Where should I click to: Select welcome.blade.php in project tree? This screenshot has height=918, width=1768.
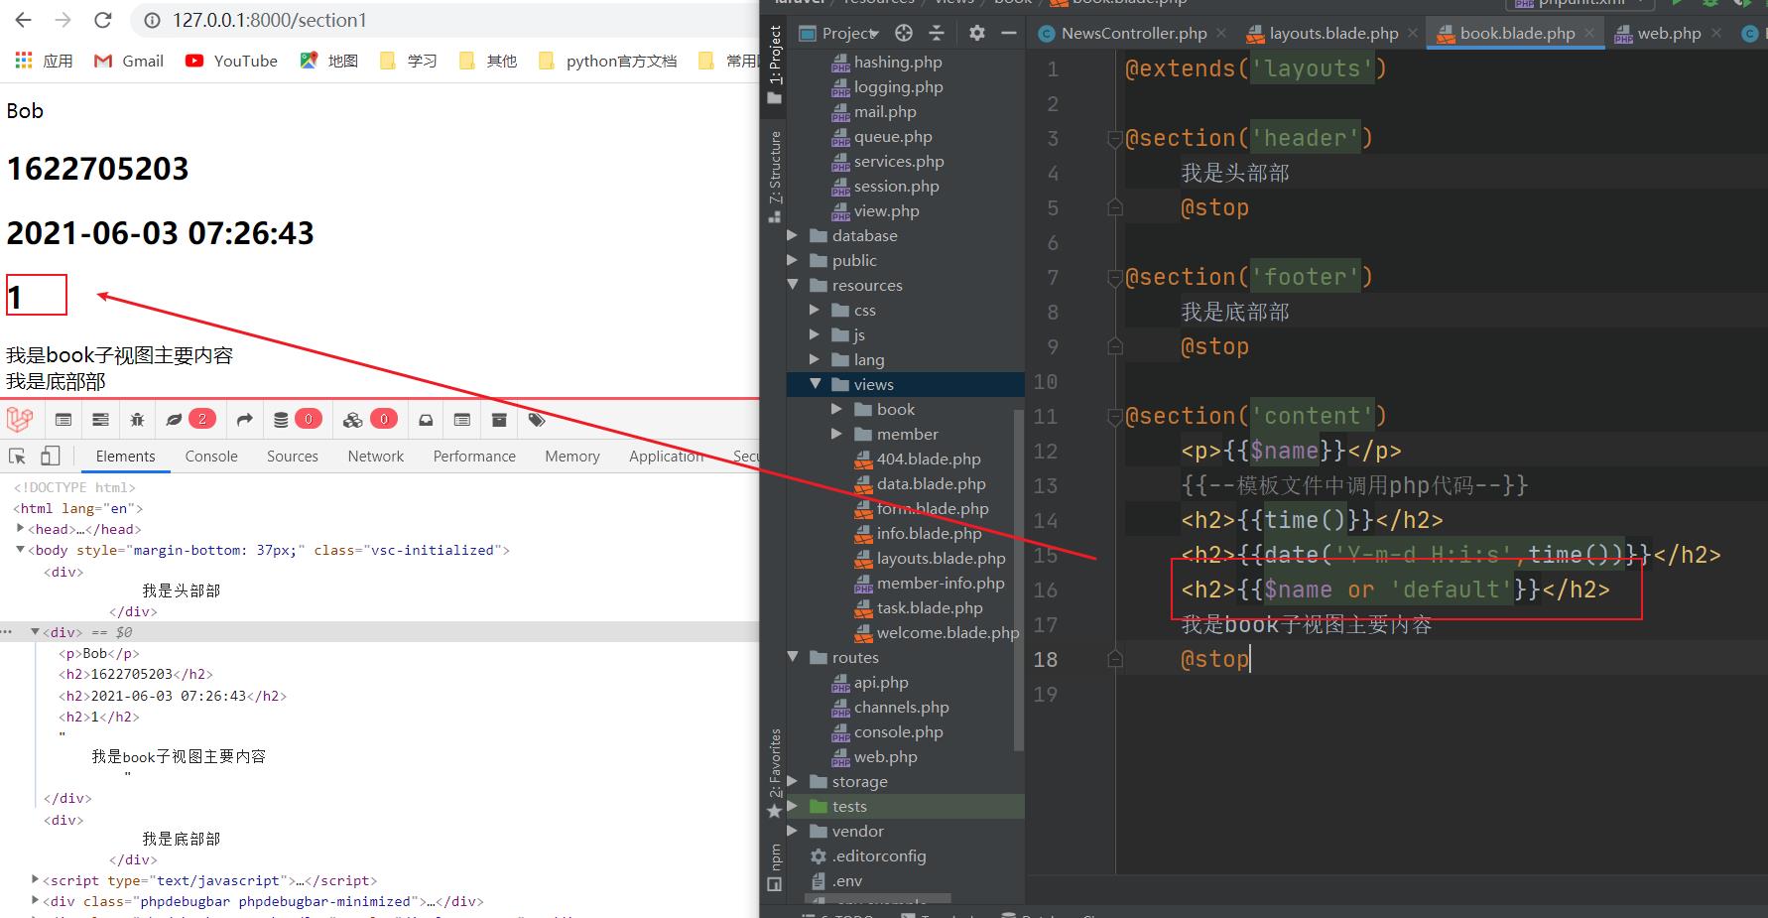[937, 632]
